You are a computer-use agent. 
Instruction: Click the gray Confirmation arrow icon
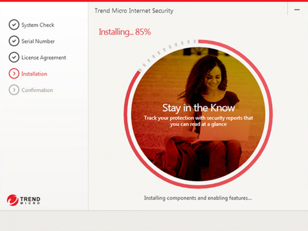pyautogui.click(x=14, y=90)
